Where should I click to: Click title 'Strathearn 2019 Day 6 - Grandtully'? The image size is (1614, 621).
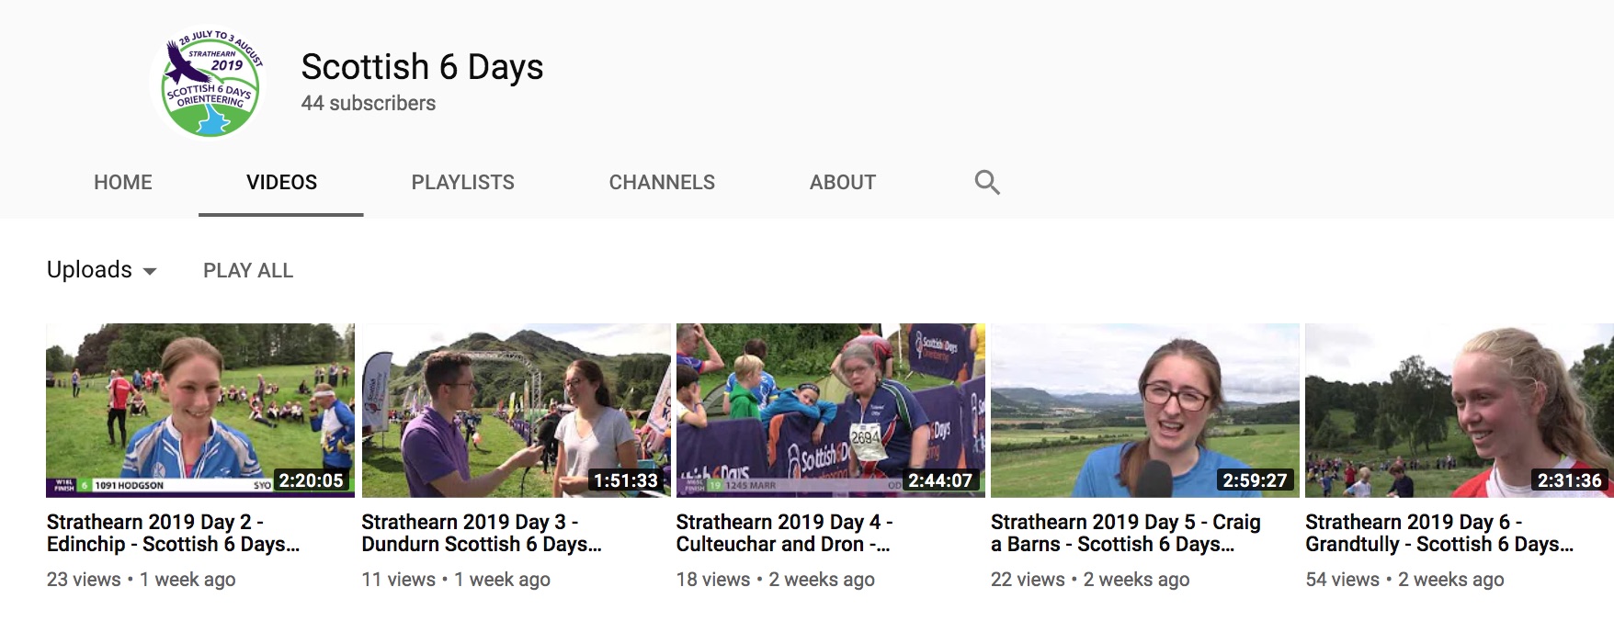1439,533
